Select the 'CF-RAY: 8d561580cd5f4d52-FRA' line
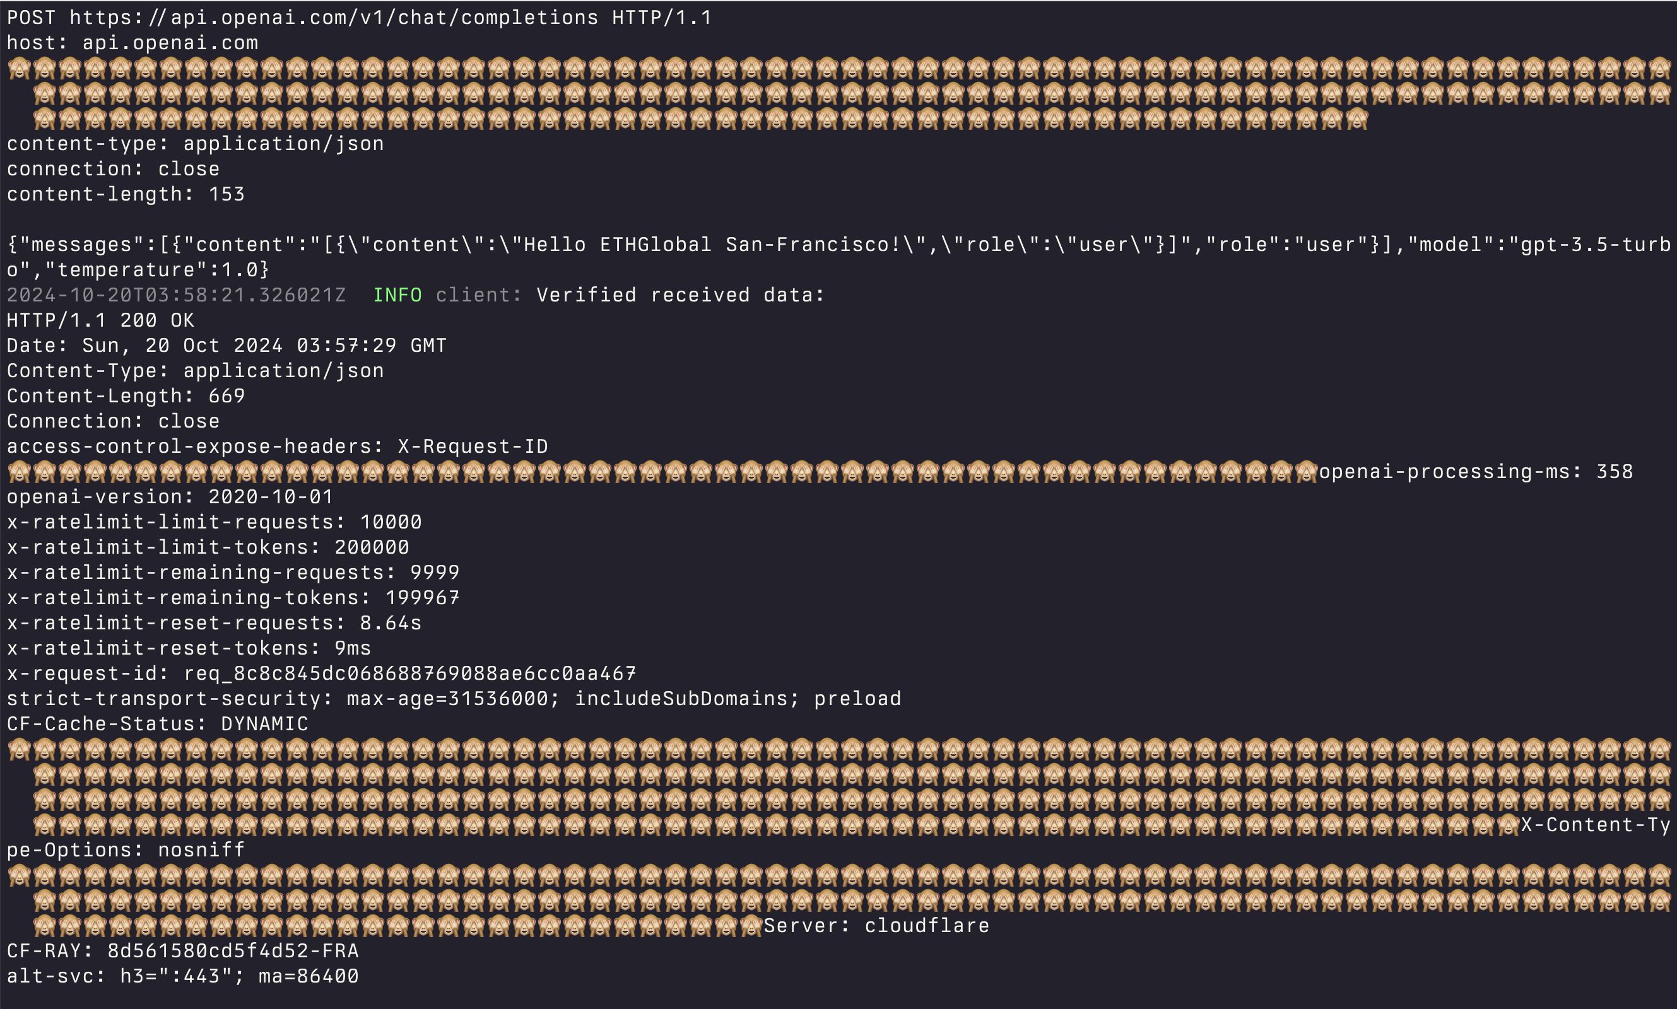The image size is (1677, 1009). [183, 950]
